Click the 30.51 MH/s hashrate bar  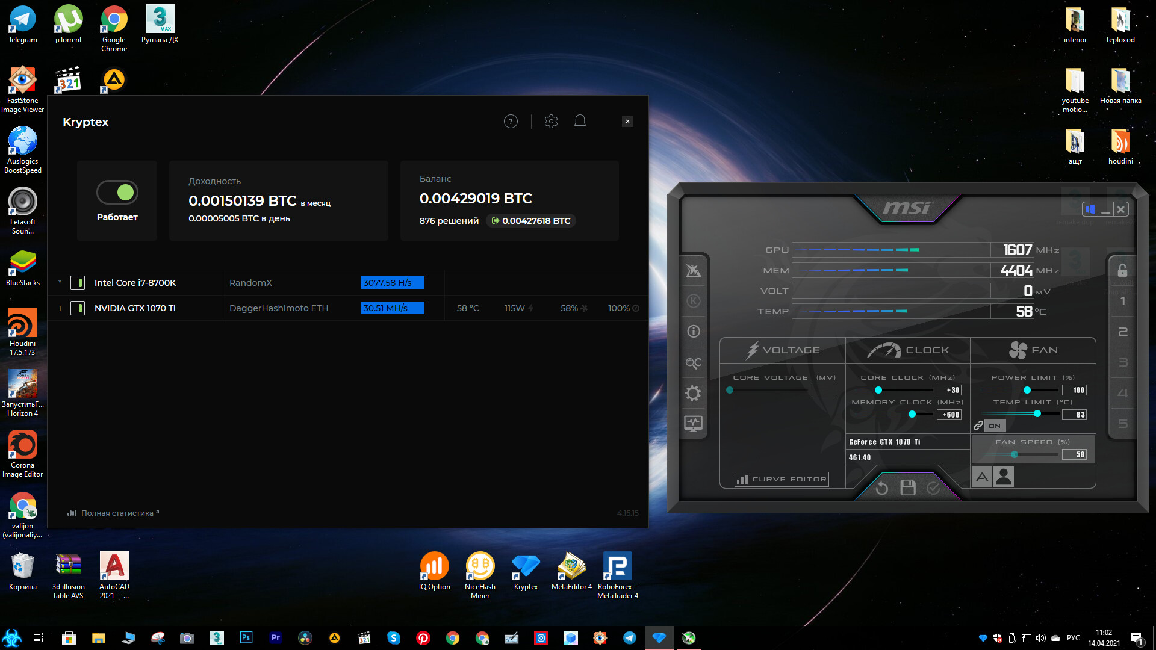pos(393,308)
